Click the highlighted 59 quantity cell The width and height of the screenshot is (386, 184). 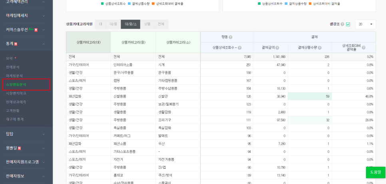(x=310, y=97)
